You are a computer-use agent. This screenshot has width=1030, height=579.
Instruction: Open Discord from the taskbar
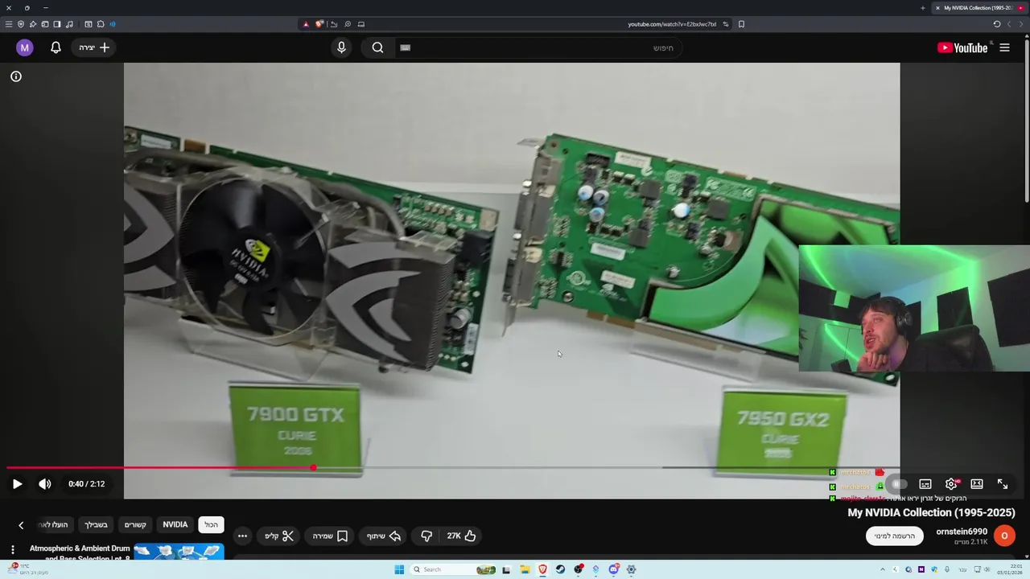pos(613,569)
